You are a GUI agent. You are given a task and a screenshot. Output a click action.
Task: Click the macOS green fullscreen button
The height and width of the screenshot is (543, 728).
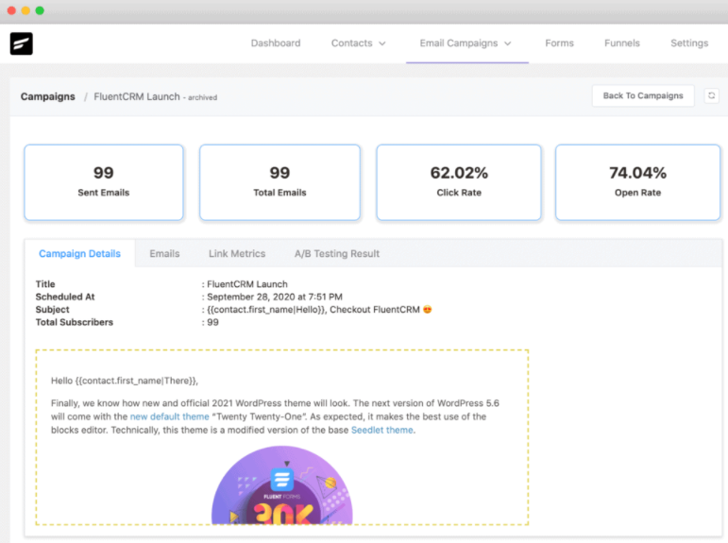pyautogui.click(x=40, y=10)
